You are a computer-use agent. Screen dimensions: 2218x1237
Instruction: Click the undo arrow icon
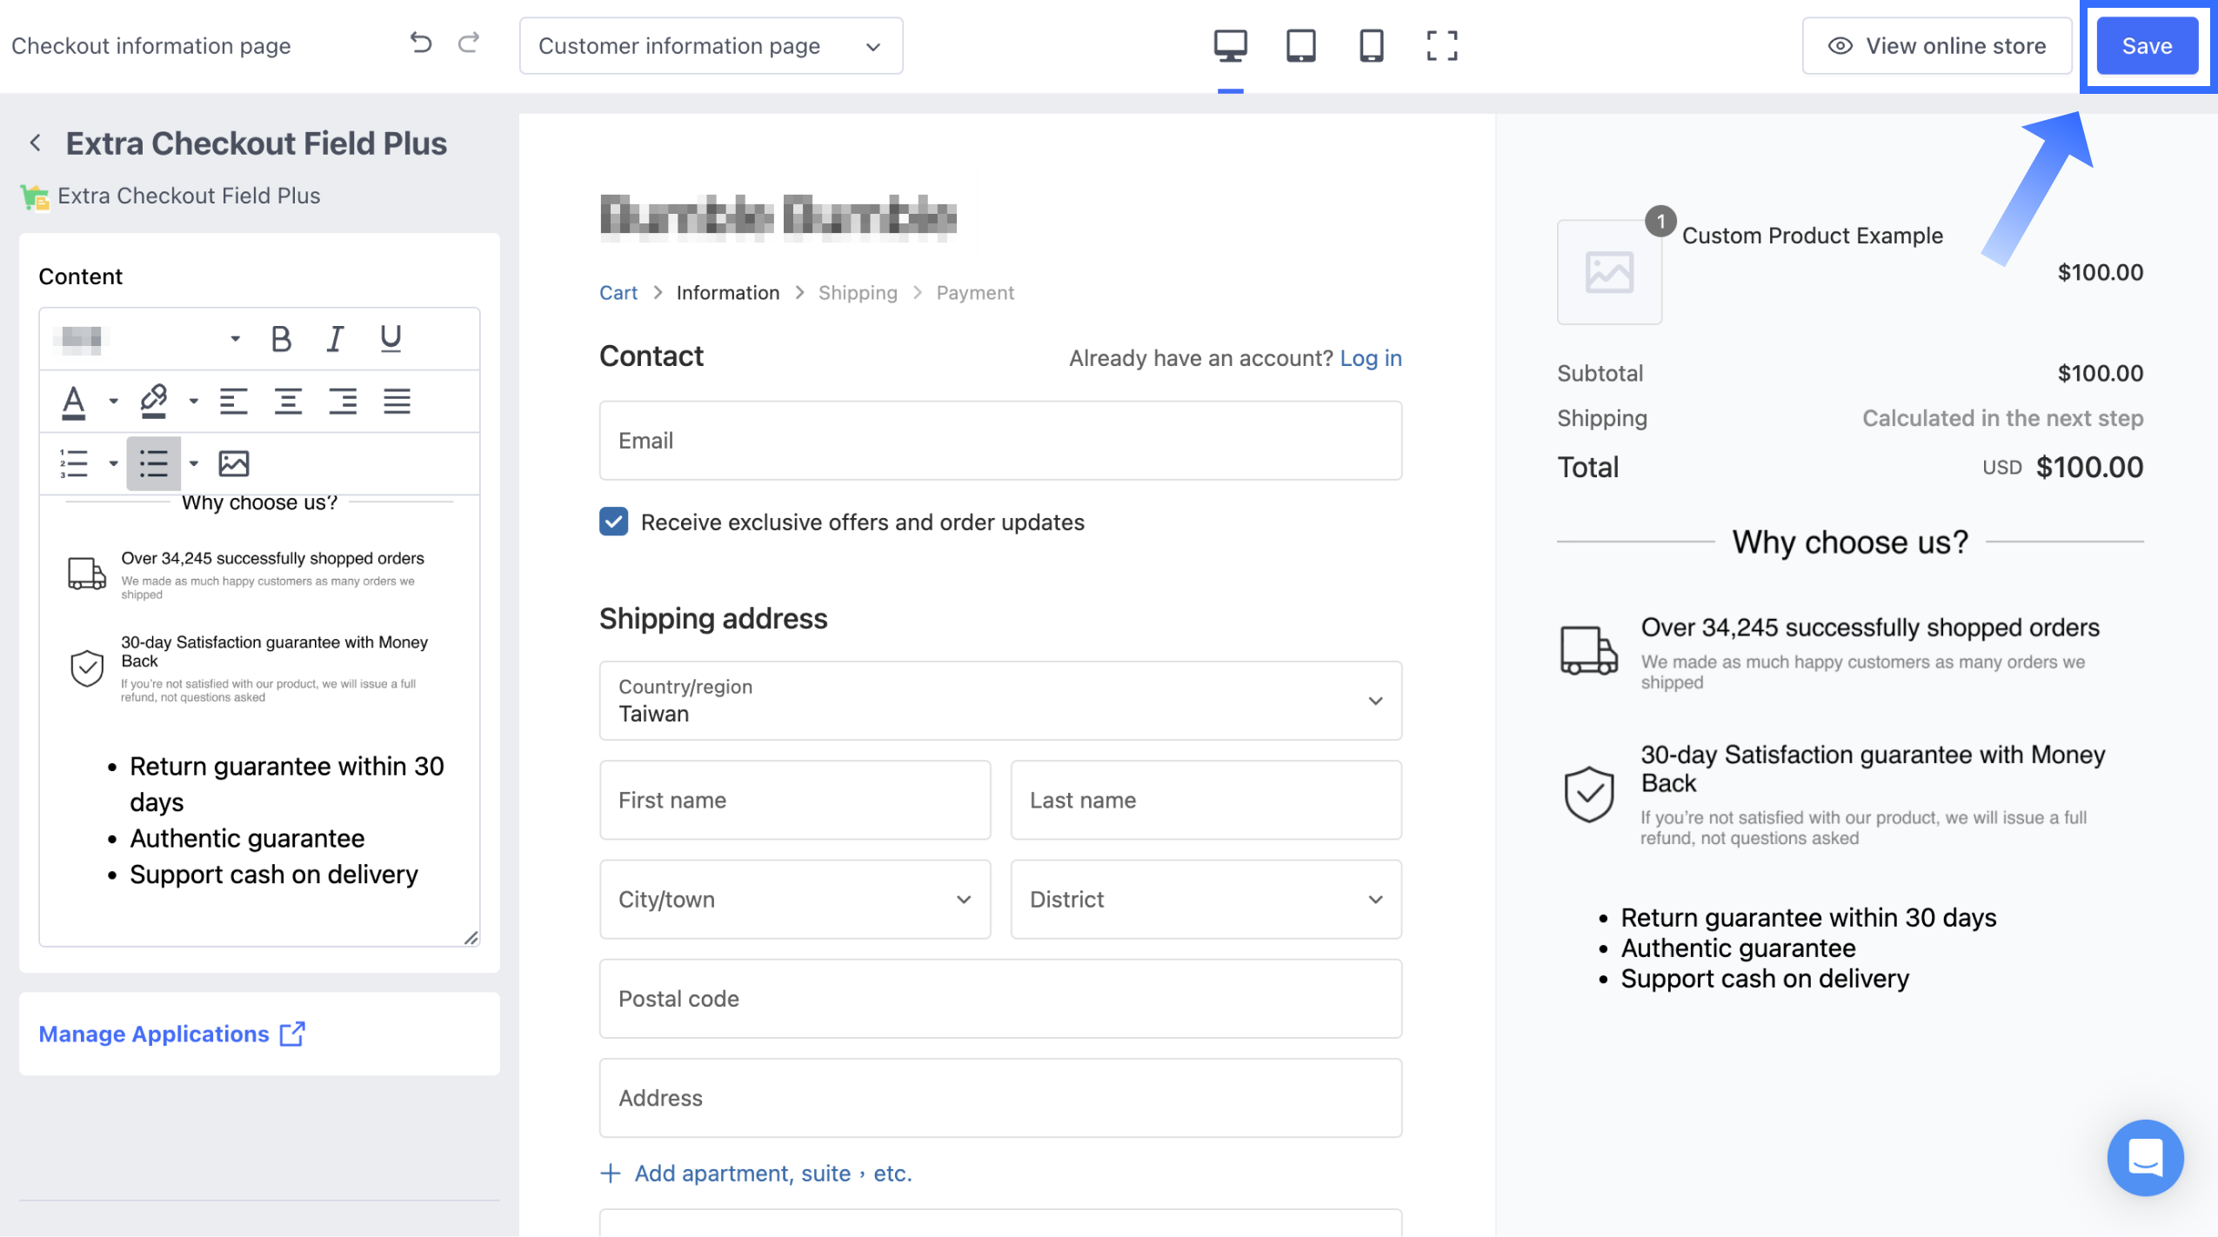(x=421, y=43)
